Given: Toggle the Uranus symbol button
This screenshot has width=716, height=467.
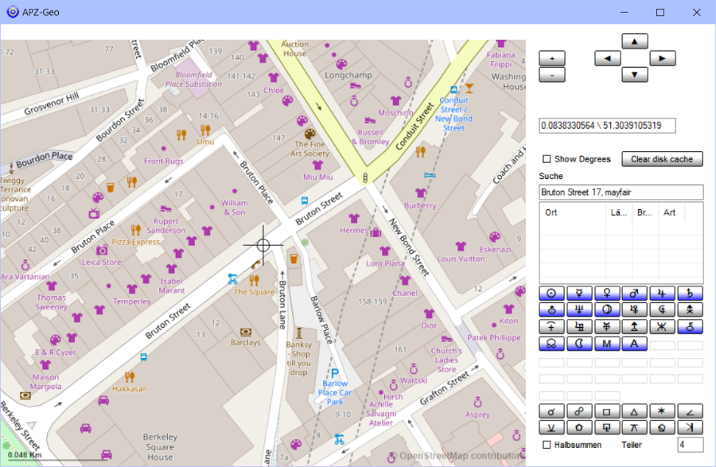Looking at the screenshot, I should point(551,310).
